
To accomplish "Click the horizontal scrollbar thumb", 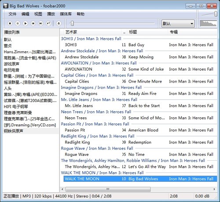I will click(108, 189).
